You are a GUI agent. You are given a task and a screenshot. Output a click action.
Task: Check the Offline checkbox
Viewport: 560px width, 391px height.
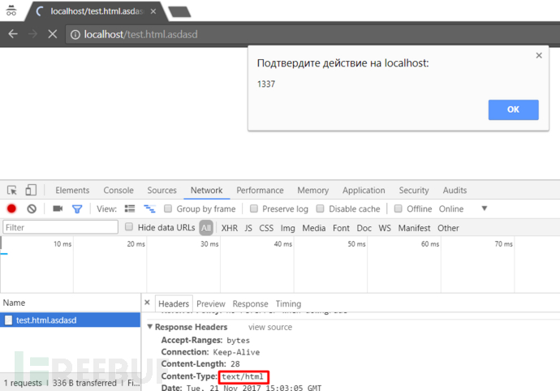point(398,208)
